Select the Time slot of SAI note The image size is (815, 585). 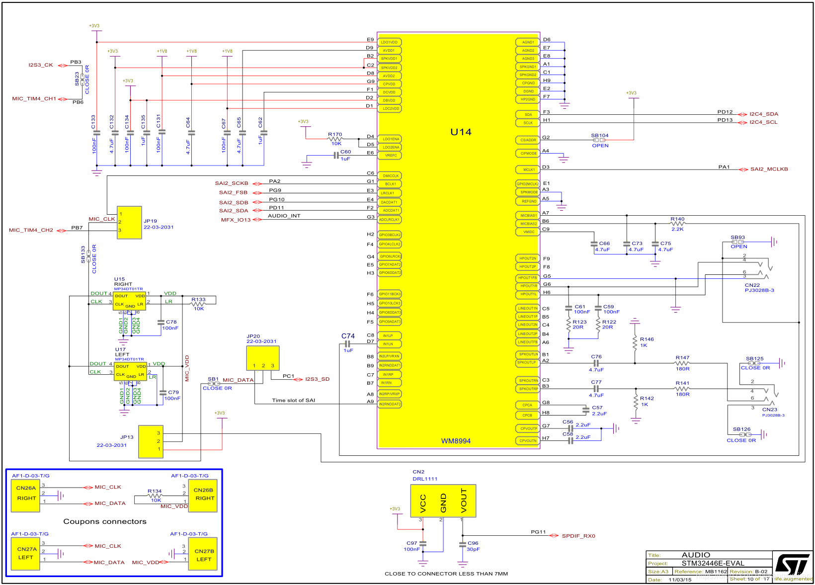pyautogui.click(x=293, y=400)
